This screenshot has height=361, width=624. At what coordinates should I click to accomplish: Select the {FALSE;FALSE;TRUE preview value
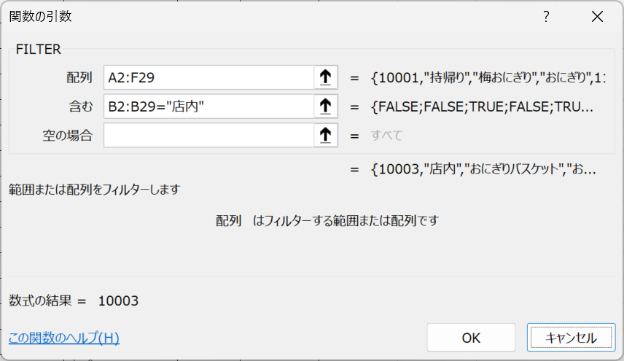click(x=482, y=106)
